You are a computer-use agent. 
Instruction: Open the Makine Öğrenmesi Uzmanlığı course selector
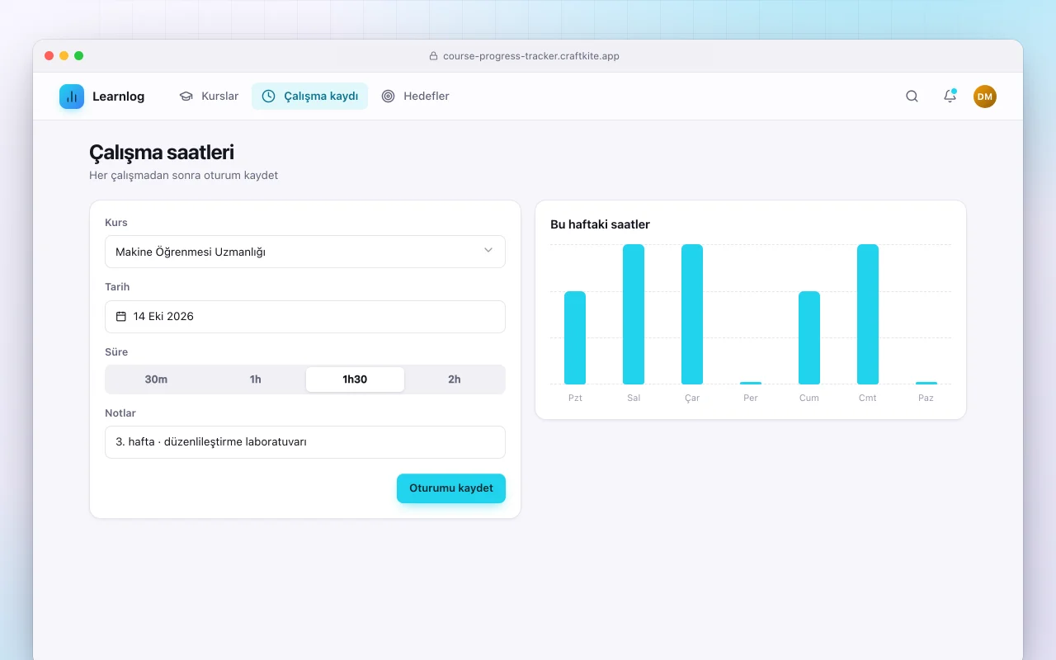point(305,252)
